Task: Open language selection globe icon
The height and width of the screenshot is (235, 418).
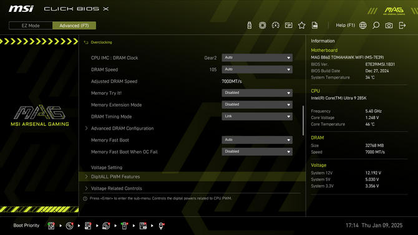Action: click(363, 26)
